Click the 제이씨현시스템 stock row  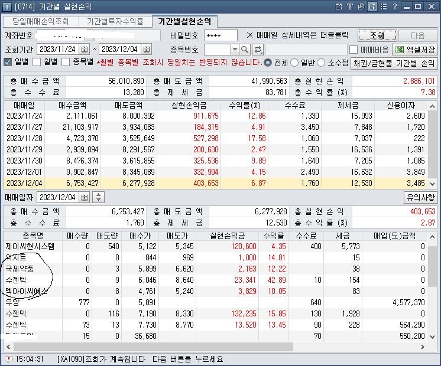(216, 246)
